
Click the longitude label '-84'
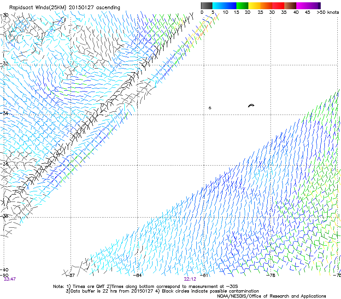138,276
